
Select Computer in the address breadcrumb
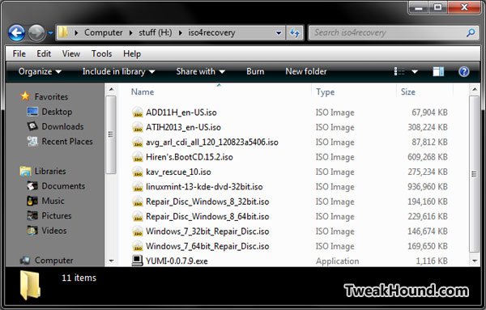pyautogui.click(x=104, y=32)
